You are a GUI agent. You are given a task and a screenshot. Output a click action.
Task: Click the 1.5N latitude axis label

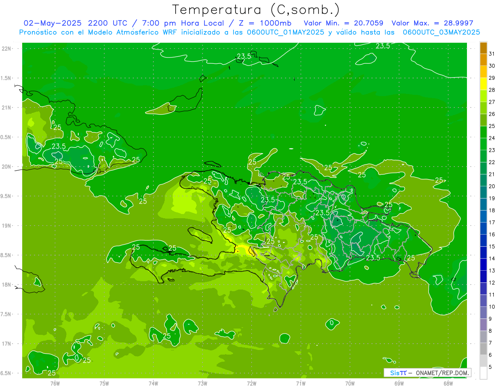point(6,78)
